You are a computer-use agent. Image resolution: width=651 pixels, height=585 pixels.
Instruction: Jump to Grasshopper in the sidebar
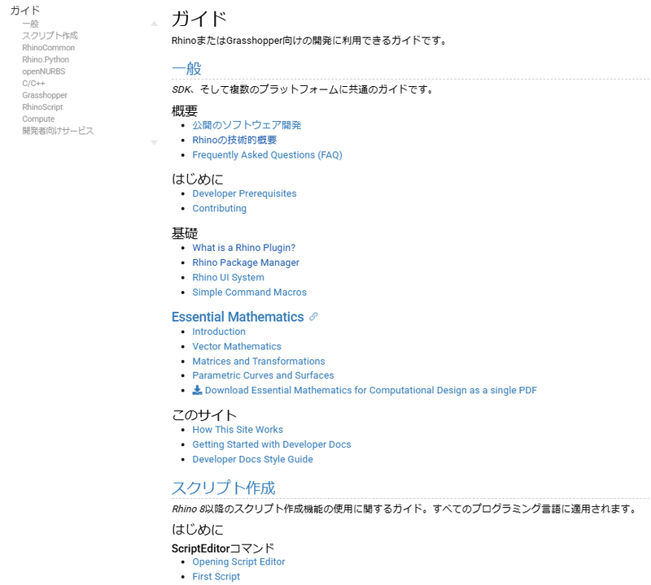(45, 95)
